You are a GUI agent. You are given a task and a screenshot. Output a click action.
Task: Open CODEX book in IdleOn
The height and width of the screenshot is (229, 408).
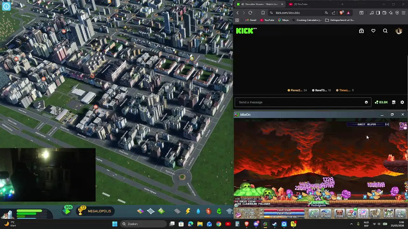point(363,213)
